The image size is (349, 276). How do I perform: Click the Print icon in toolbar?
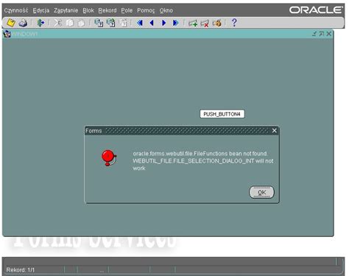[x=23, y=23]
